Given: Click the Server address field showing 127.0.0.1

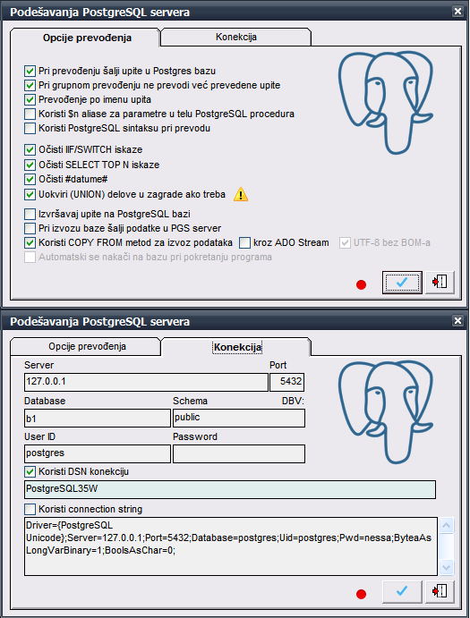Looking at the screenshot, I should pyautogui.click(x=146, y=382).
